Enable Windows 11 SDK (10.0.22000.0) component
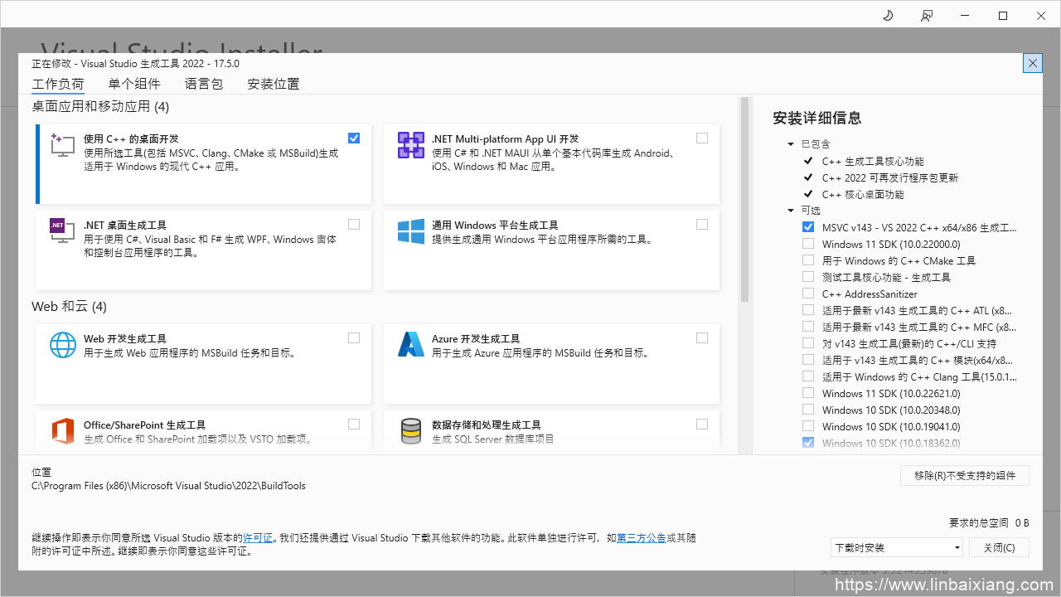The height and width of the screenshot is (597, 1061). point(808,243)
